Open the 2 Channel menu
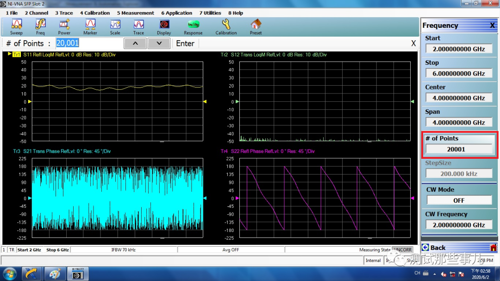The height and width of the screenshot is (281, 500). click(x=37, y=13)
